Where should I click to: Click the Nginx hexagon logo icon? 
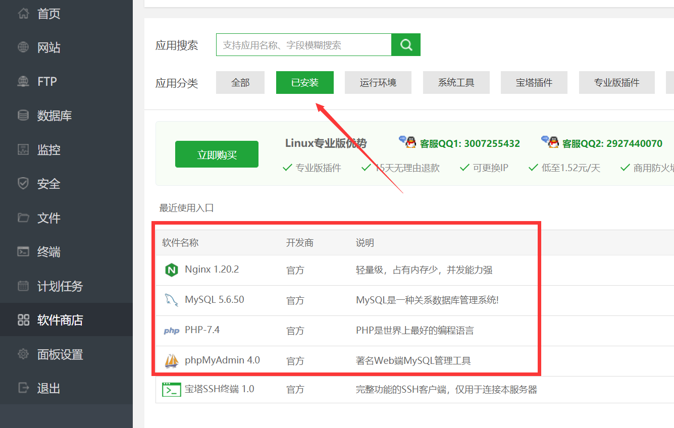click(x=172, y=270)
